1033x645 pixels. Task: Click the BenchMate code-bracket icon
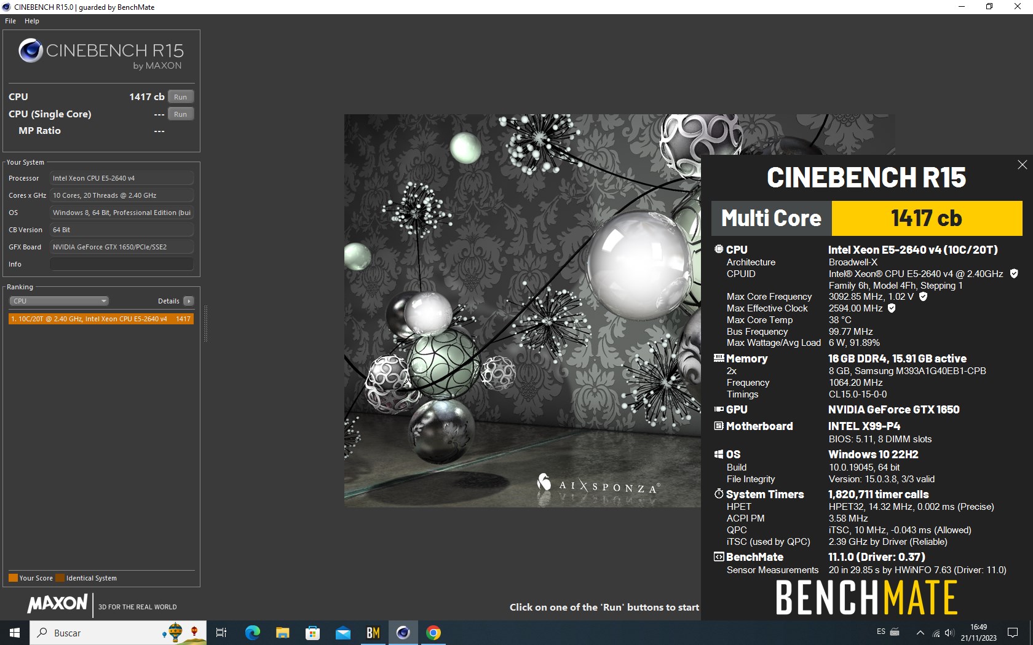[x=718, y=557]
